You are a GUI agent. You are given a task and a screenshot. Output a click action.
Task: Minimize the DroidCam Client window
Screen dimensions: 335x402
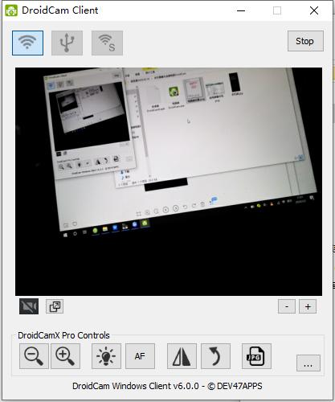[241, 10]
